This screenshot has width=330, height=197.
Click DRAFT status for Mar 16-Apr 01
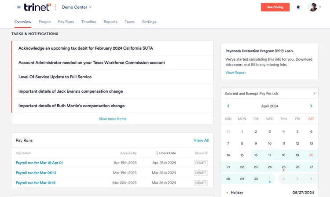[201, 163]
